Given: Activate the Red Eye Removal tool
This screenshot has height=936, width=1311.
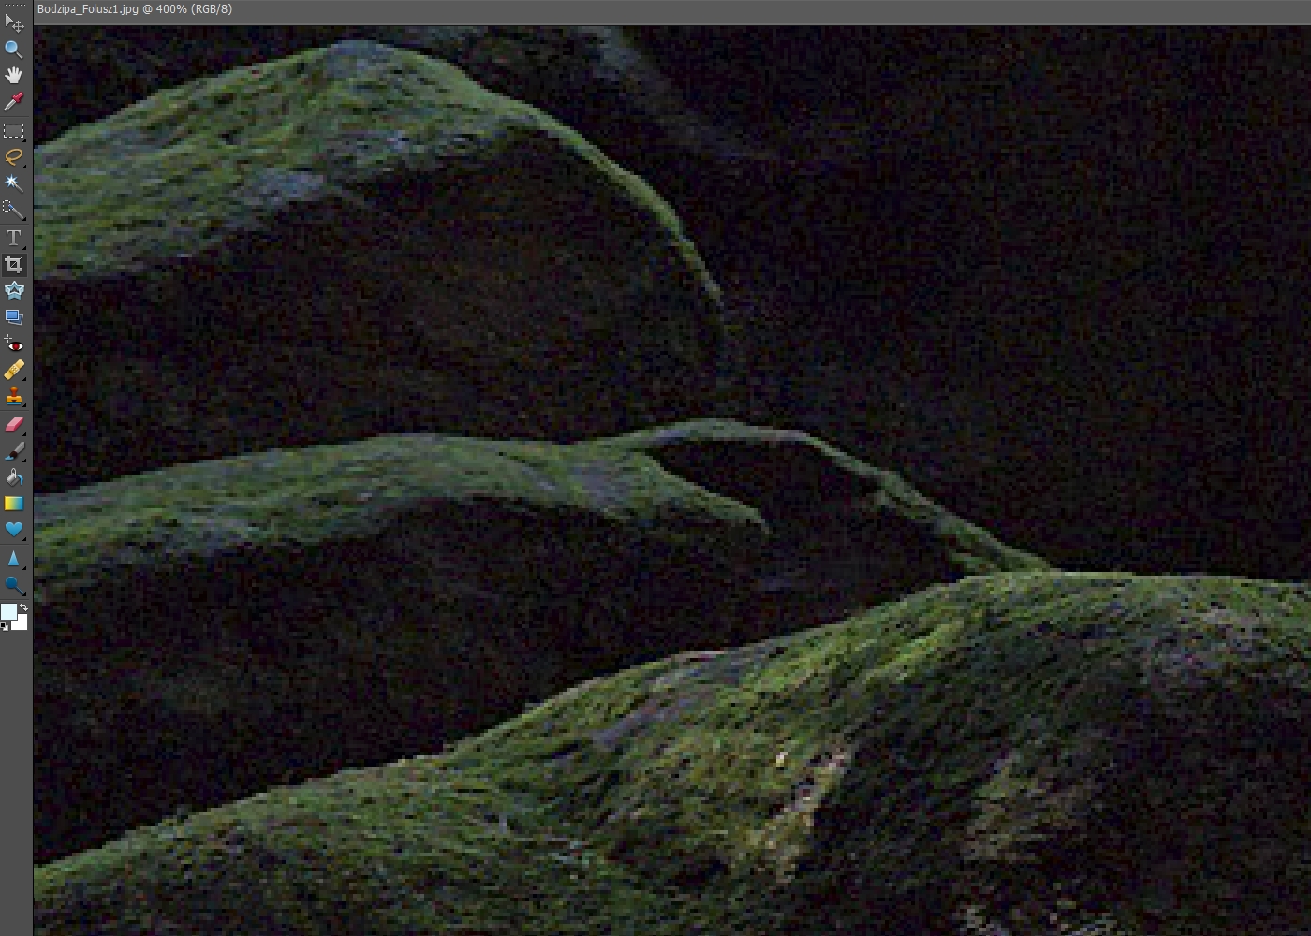Looking at the screenshot, I should coord(13,344).
